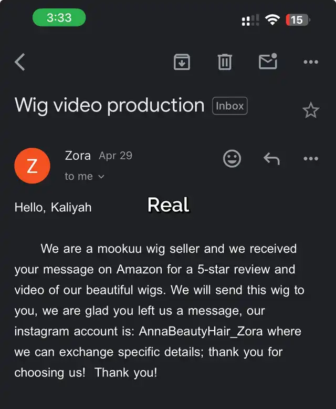
Task: Open message-level three dots menu
Action: (x=311, y=158)
